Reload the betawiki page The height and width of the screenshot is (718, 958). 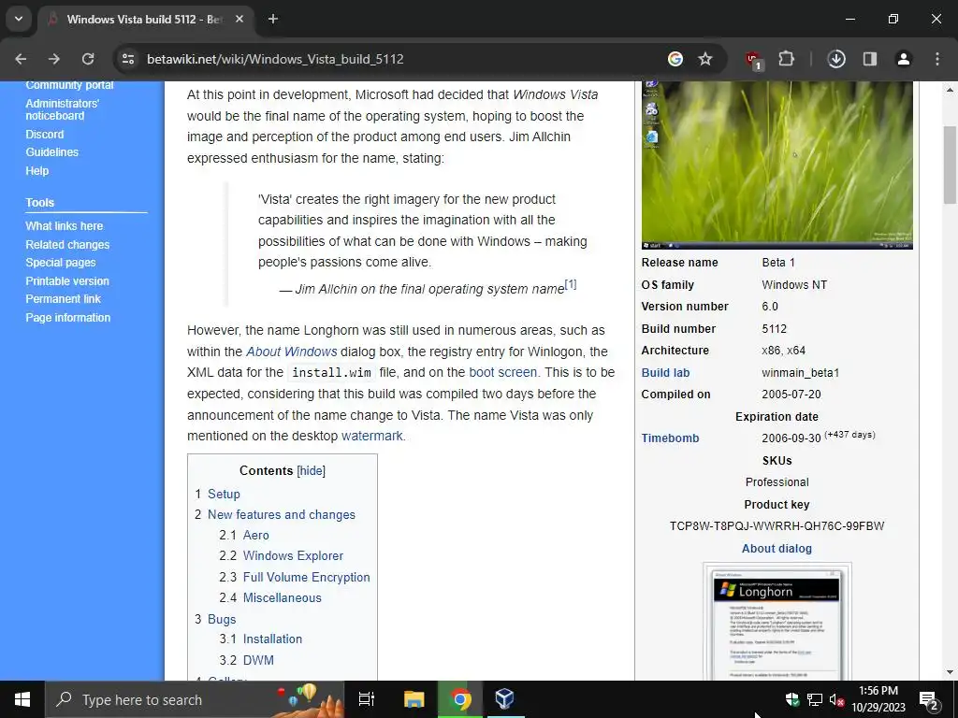88,59
